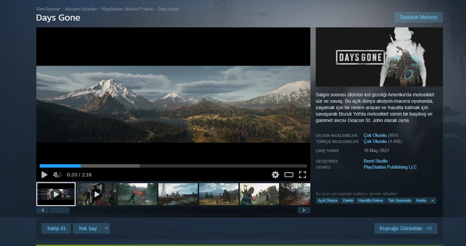
Task: Open Topluluk Merkezi community hub
Action: [x=419, y=17]
